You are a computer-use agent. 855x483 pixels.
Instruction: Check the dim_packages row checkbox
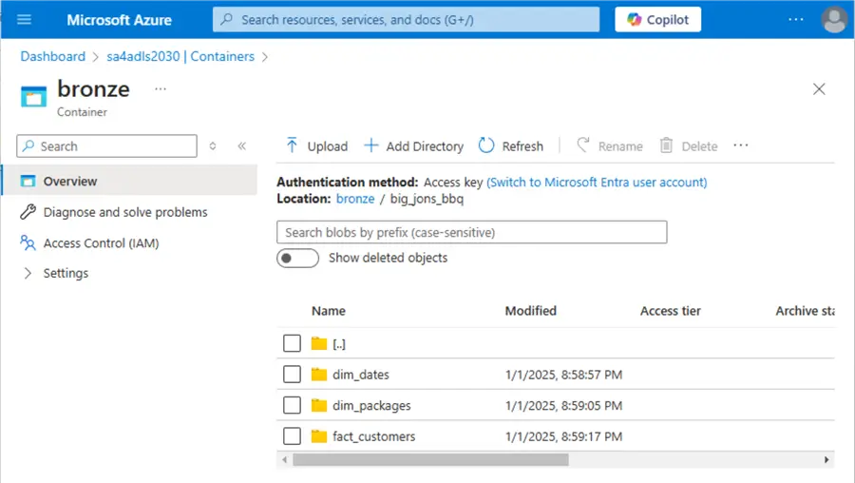(292, 405)
